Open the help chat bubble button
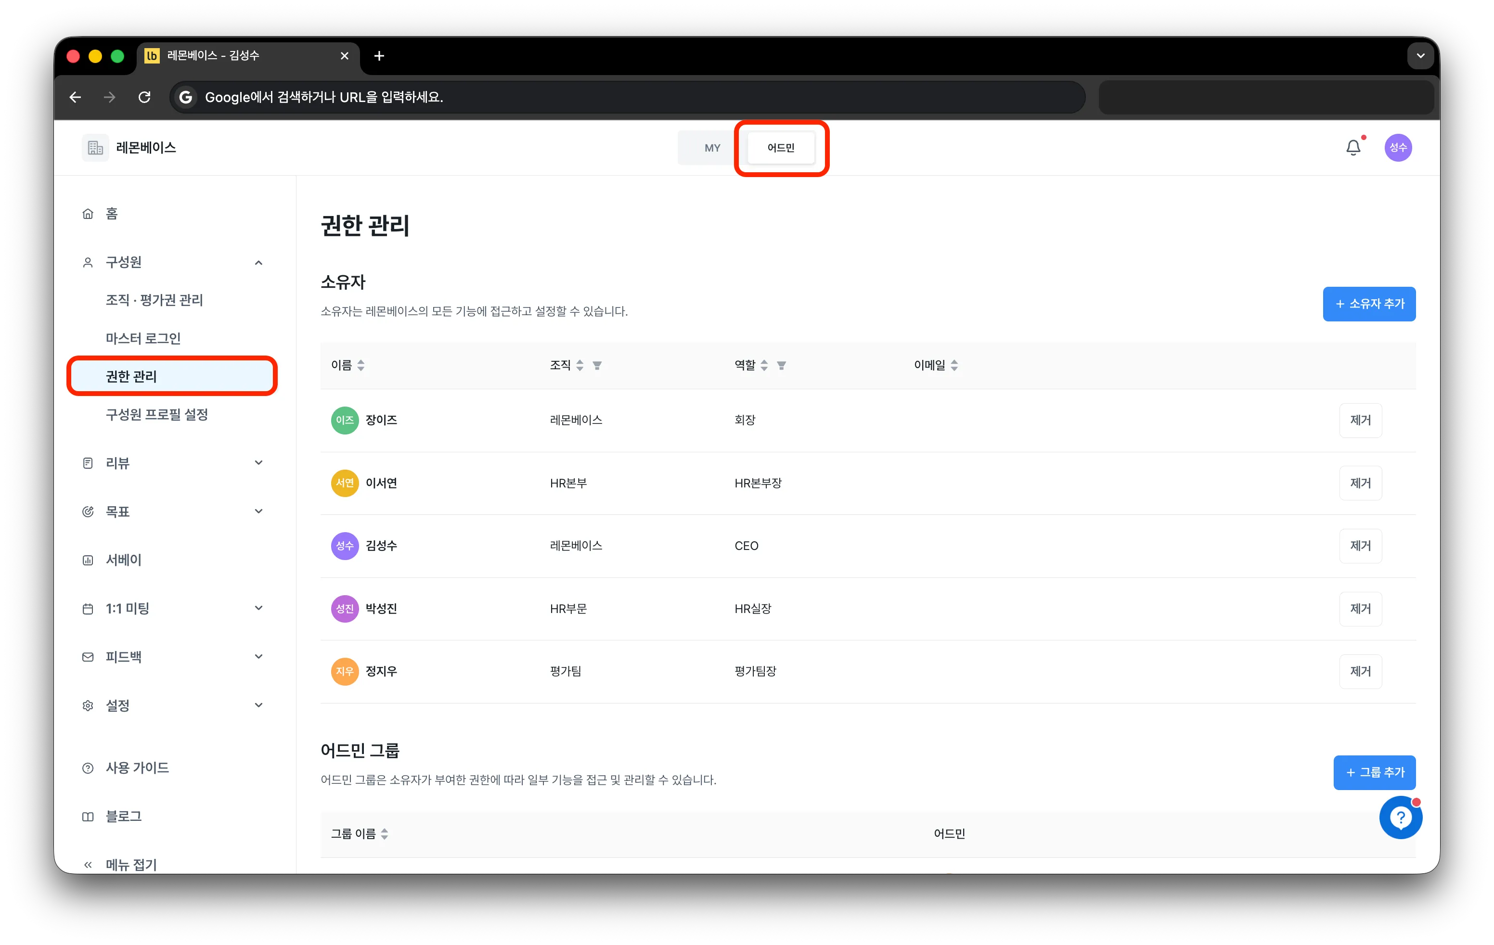 tap(1400, 817)
